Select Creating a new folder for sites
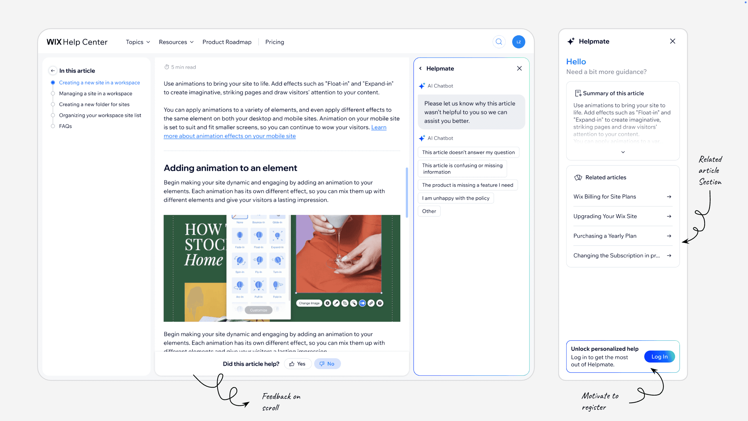 click(94, 104)
